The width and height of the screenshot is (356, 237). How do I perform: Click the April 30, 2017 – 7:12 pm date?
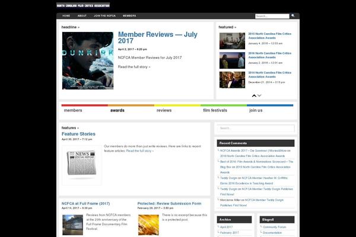click(x=77, y=139)
